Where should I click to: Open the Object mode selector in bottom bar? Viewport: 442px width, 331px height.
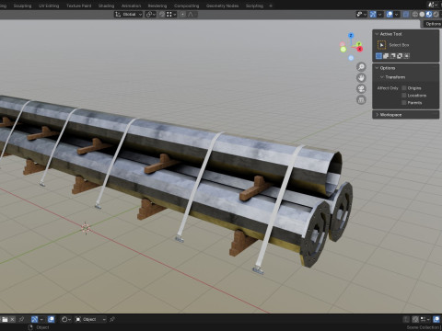(x=90, y=319)
